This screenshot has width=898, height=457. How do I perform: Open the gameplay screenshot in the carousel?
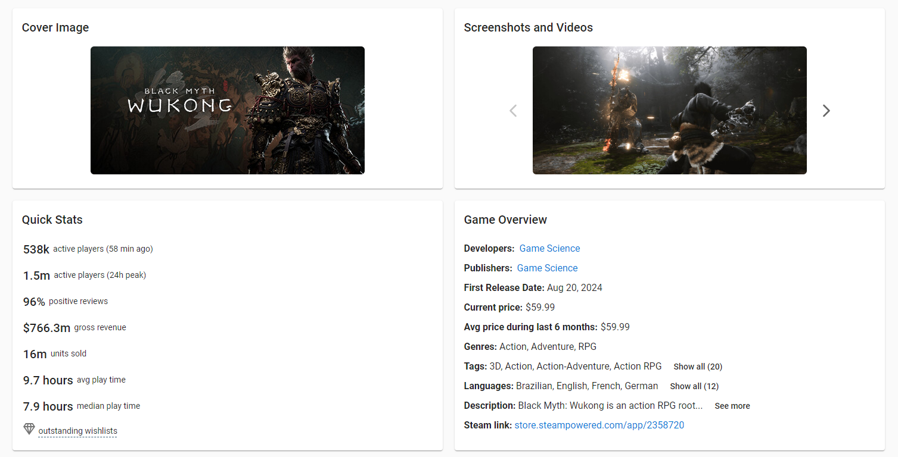coord(670,110)
